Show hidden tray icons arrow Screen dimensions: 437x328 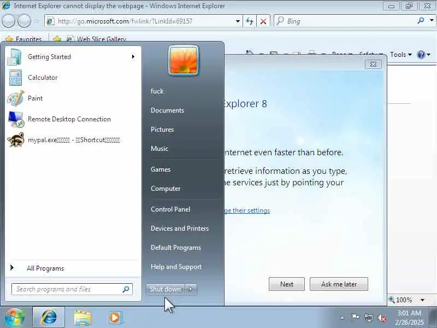point(342,318)
